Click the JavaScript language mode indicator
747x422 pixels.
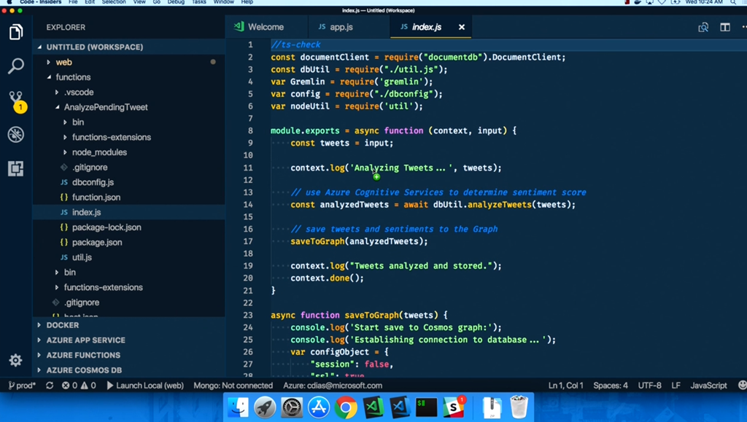coord(708,386)
